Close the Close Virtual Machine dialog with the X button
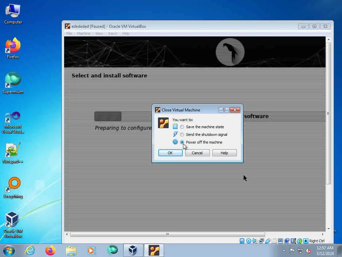 tap(235, 110)
